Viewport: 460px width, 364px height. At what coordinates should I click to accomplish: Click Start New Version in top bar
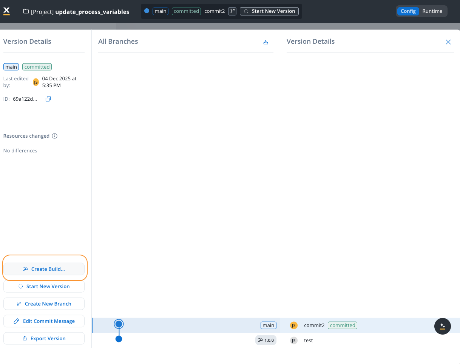[269, 11]
